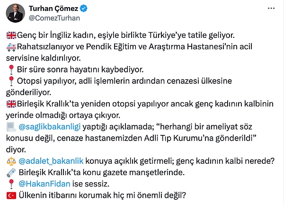This screenshot has height=204, width=284.
Task: Open the tweet's three-dot more options menu
Action: (270, 9)
